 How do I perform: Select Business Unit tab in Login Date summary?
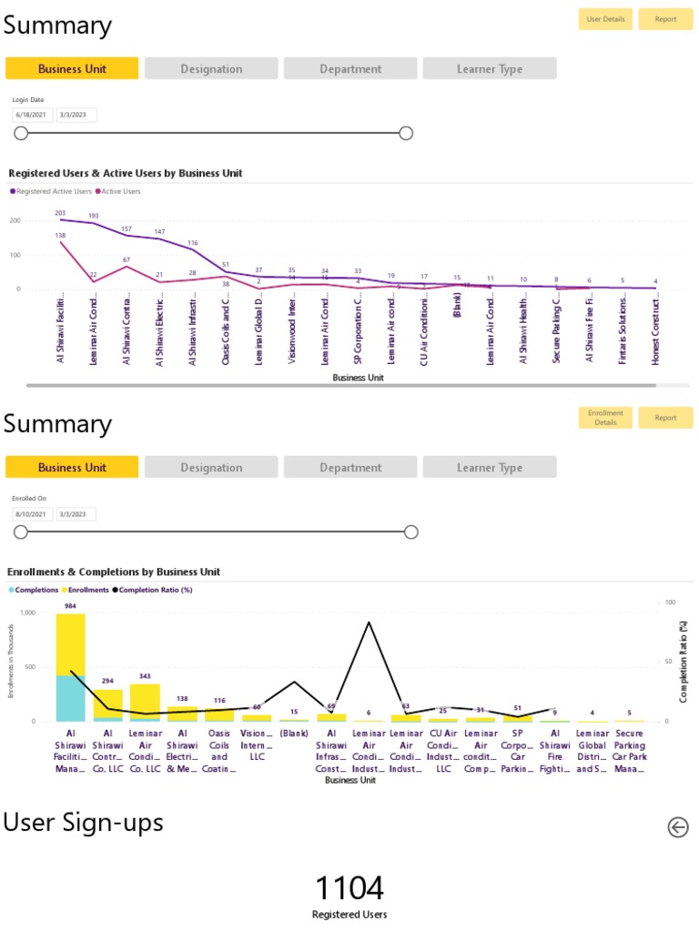coord(72,68)
